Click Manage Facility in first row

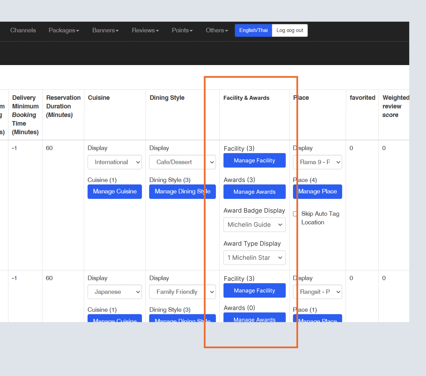coord(254,161)
